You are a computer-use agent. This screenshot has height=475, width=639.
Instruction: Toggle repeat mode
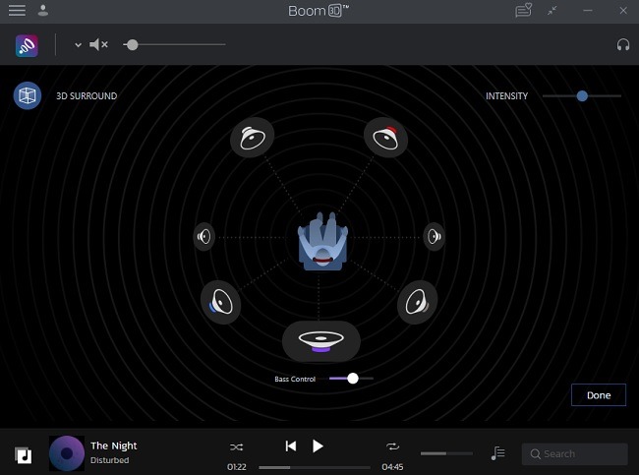[x=393, y=446]
